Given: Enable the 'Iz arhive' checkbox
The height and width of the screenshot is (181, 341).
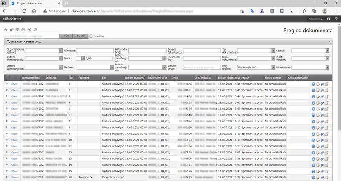Looking at the screenshot, I should point(91,37).
